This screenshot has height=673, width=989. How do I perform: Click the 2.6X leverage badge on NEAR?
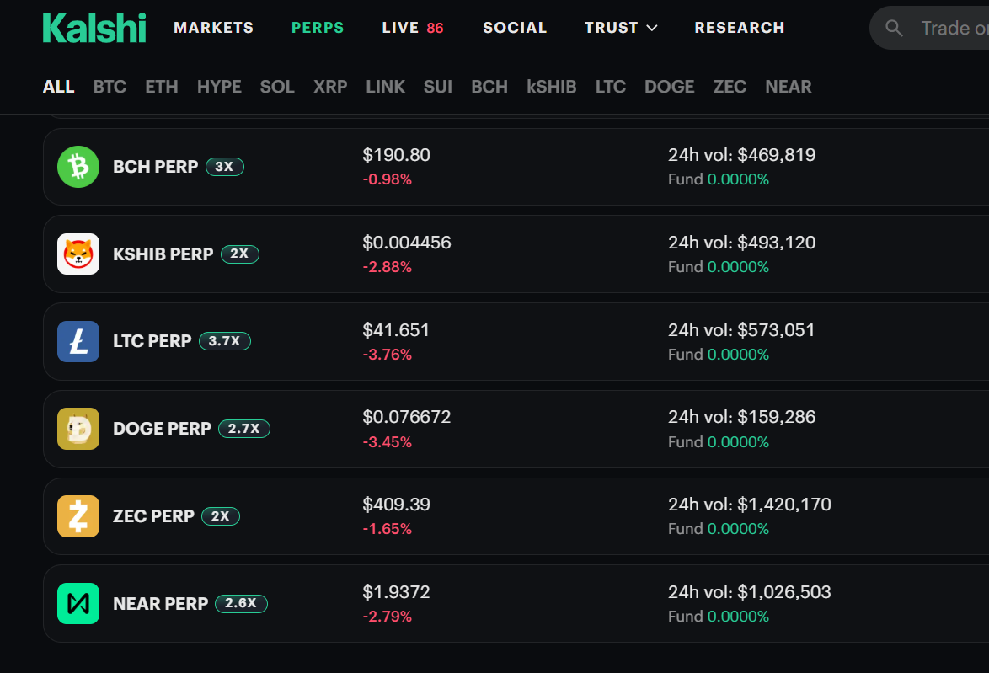pyautogui.click(x=241, y=604)
